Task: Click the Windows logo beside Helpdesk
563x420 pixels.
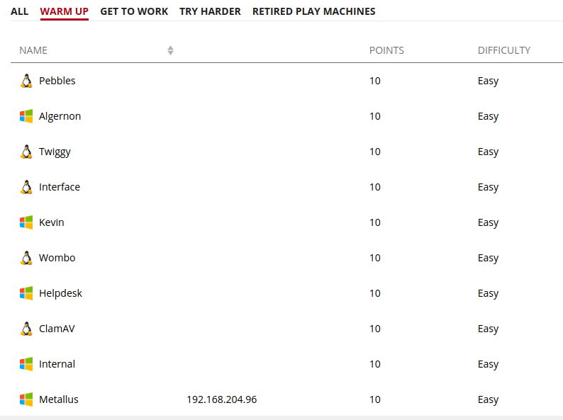Action: (26, 293)
